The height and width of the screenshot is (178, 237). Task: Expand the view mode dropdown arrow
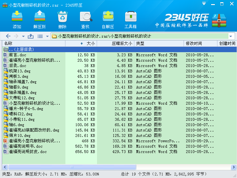[x=47, y=36]
